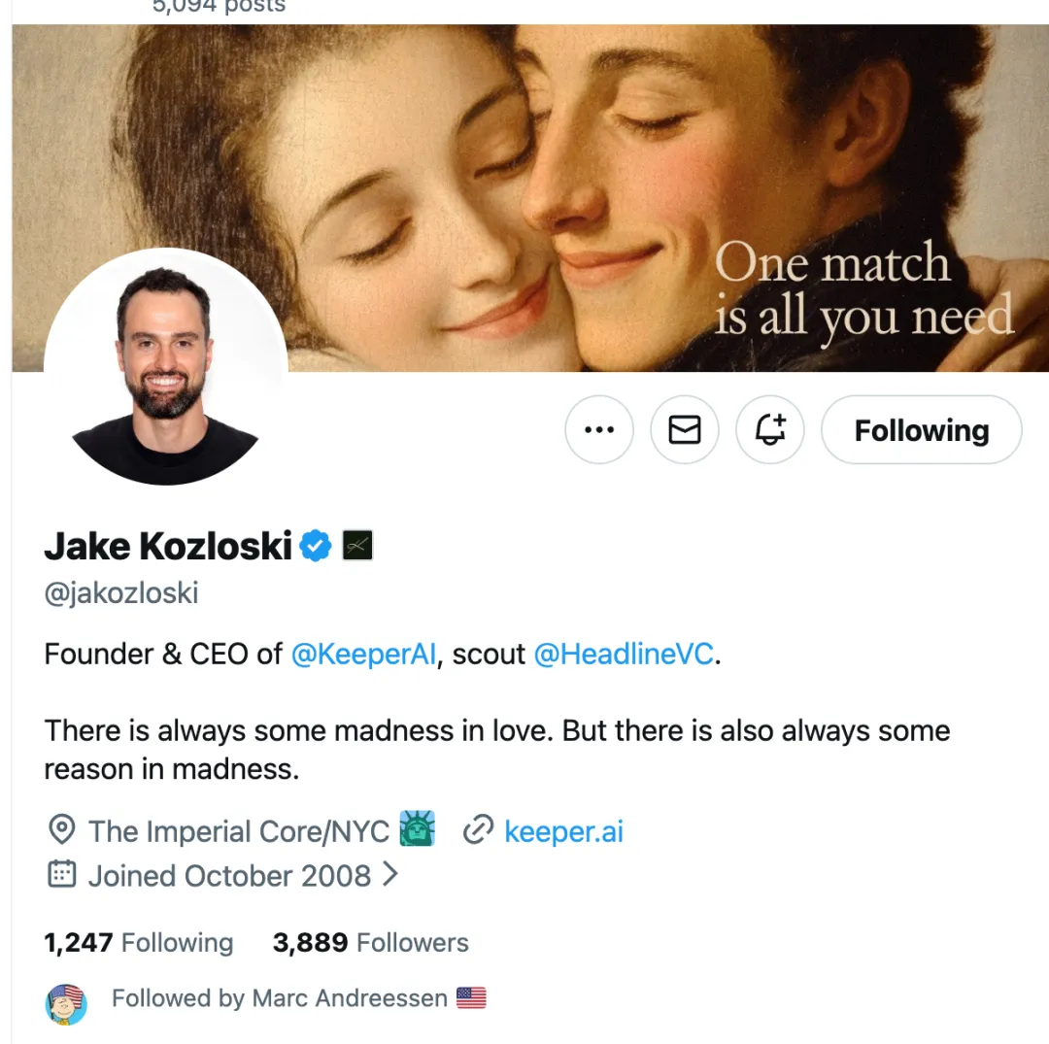Click the envelope message icon
The height and width of the screenshot is (1044, 1049).
coord(685,429)
